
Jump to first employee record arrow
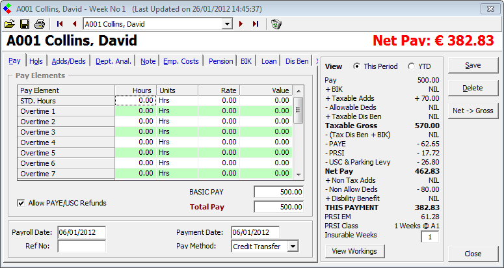[60, 24]
